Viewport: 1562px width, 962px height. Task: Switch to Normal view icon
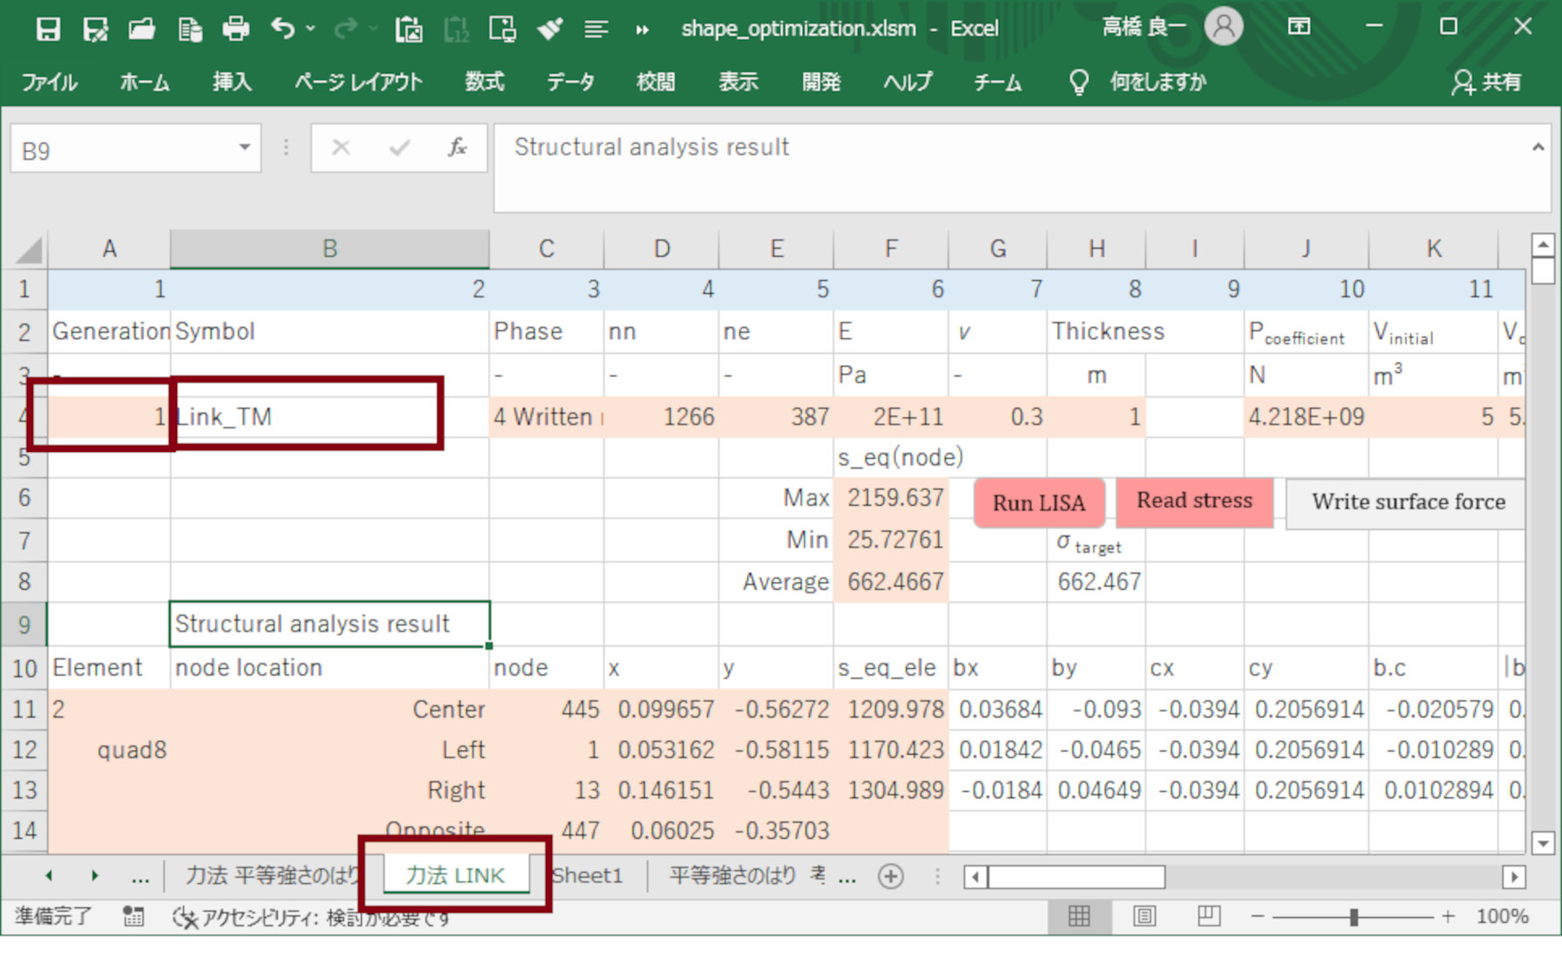click(1079, 916)
